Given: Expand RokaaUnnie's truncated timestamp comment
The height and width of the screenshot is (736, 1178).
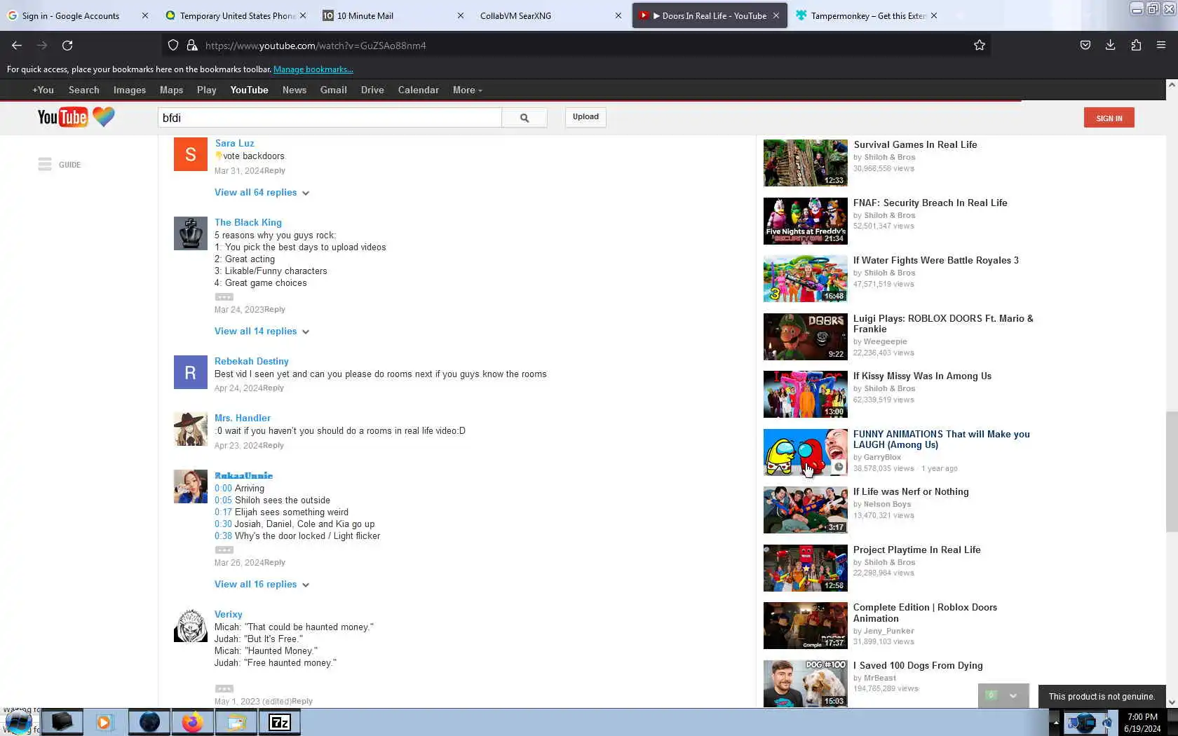Looking at the screenshot, I should [224, 550].
